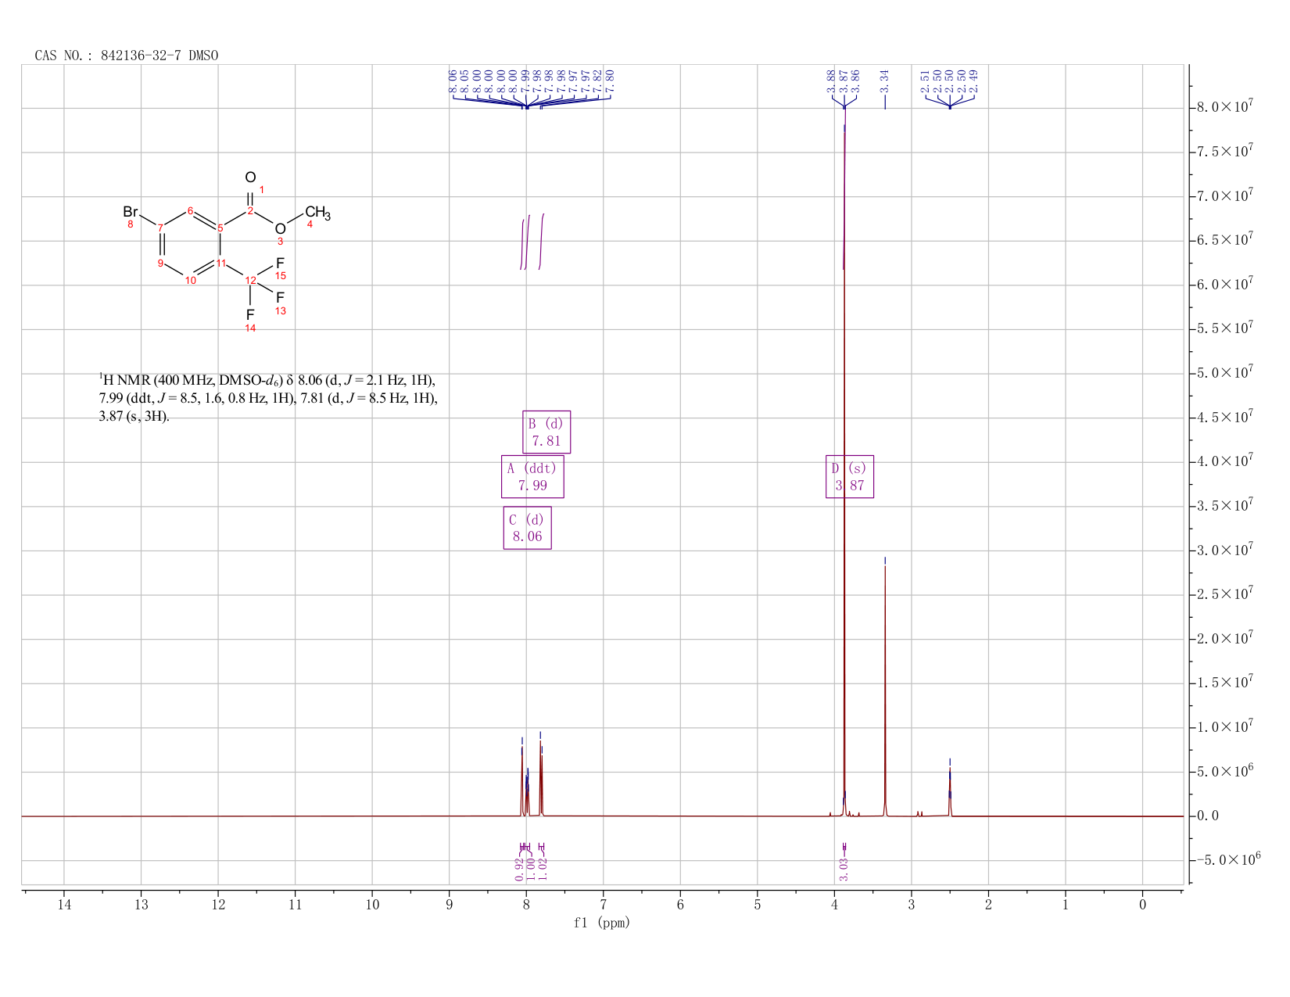Screen dimensions: 1290x997
Task: Select multiplet box B (d) 7.81
Action: [546, 432]
